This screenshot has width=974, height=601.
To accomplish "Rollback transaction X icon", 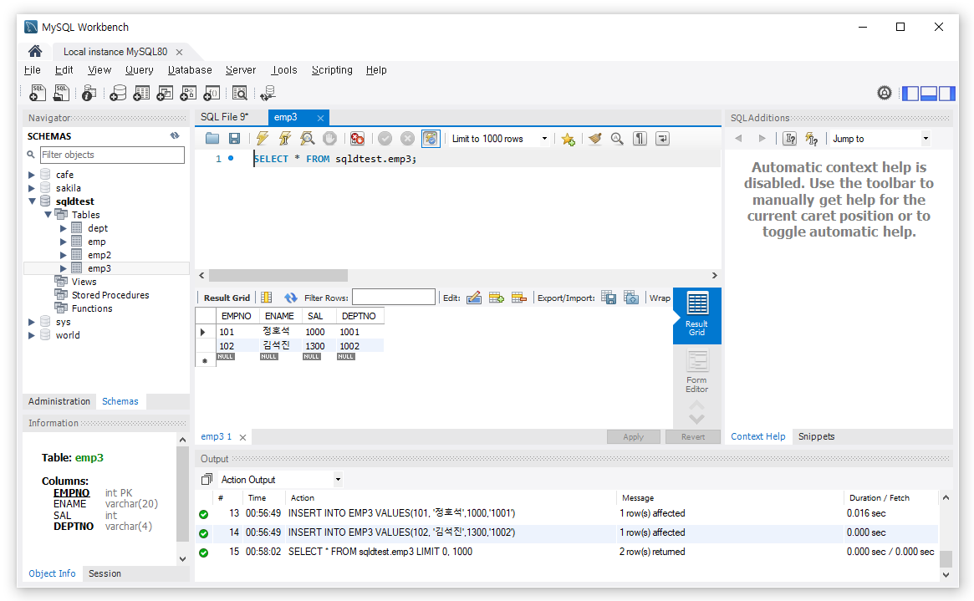I will [407, 139].
